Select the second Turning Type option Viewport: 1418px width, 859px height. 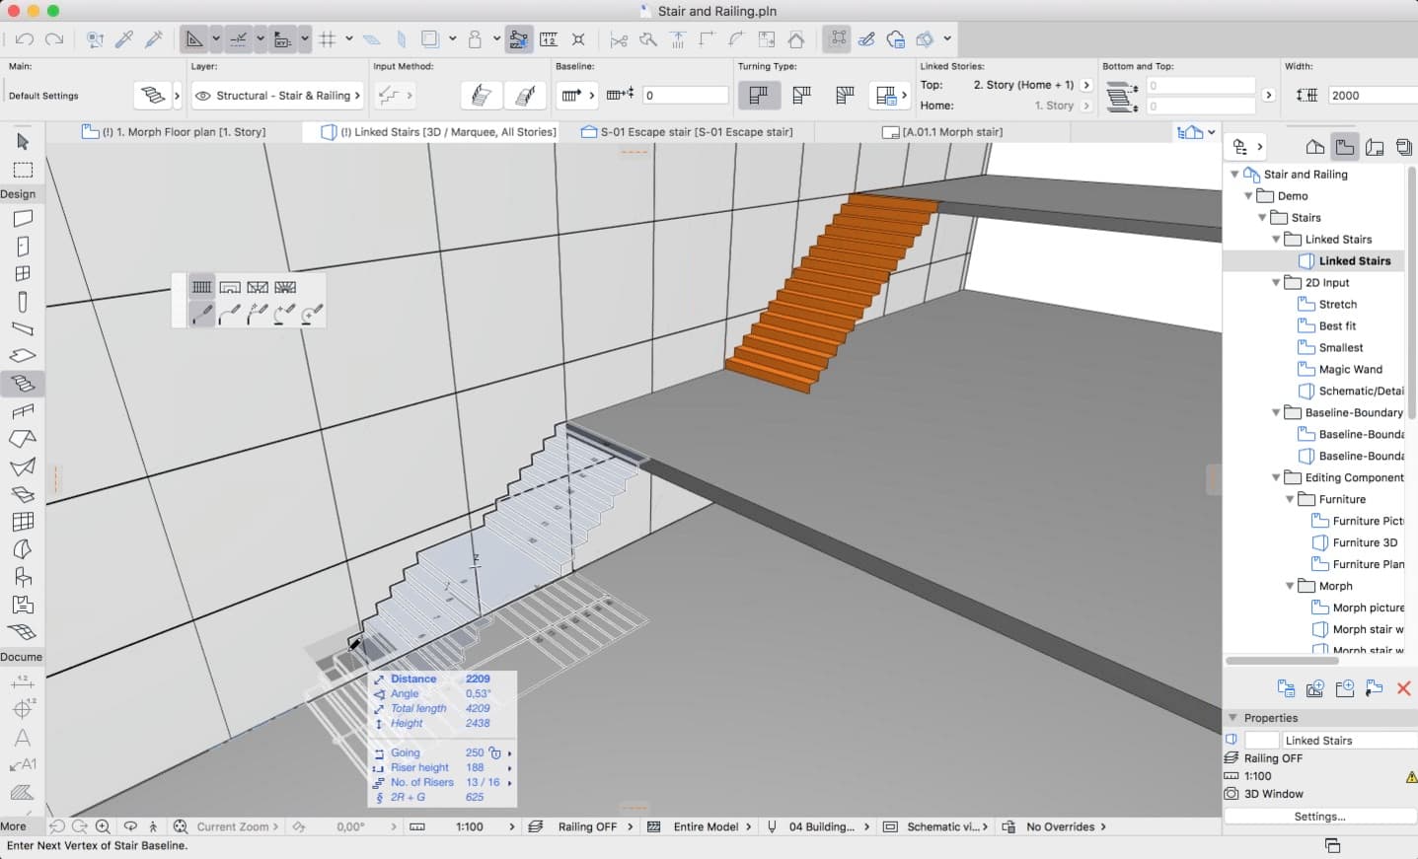tap(801, 96)
